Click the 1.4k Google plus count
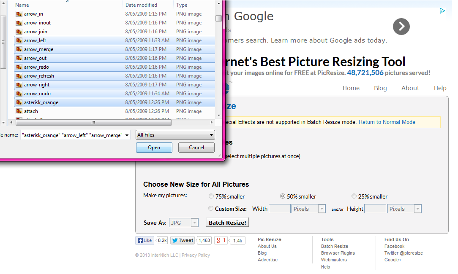The width and height of the screenshot is (458, 274). [237, 241]
